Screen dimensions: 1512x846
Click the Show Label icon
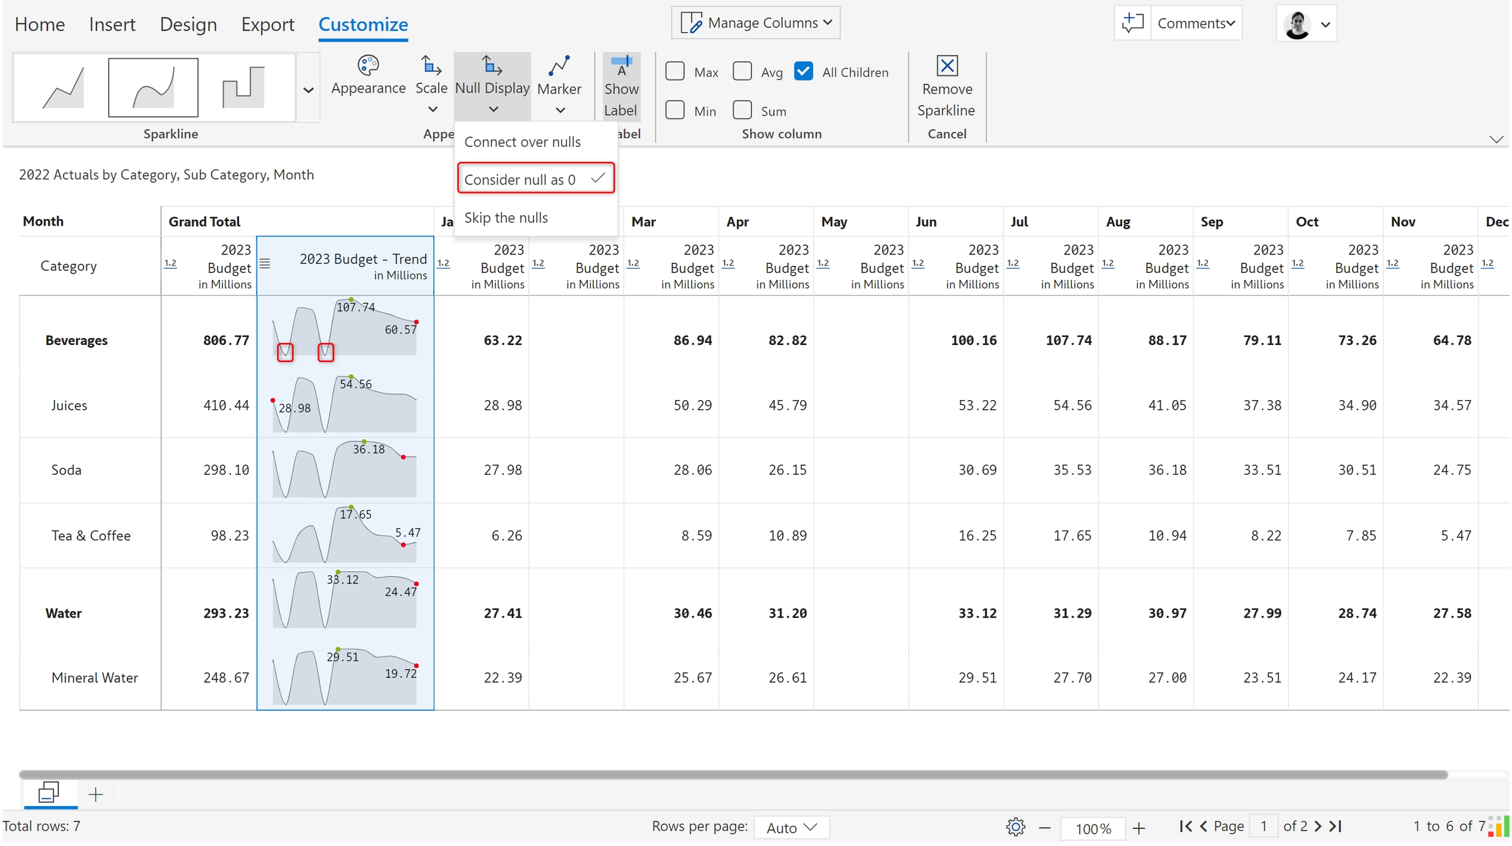(x=620, y=66)
